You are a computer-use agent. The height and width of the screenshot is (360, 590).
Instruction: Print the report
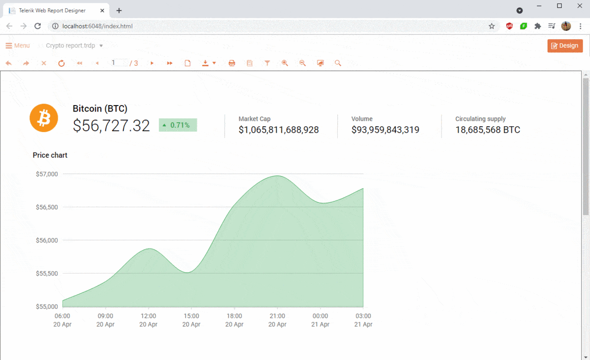(x=232, y=63)
